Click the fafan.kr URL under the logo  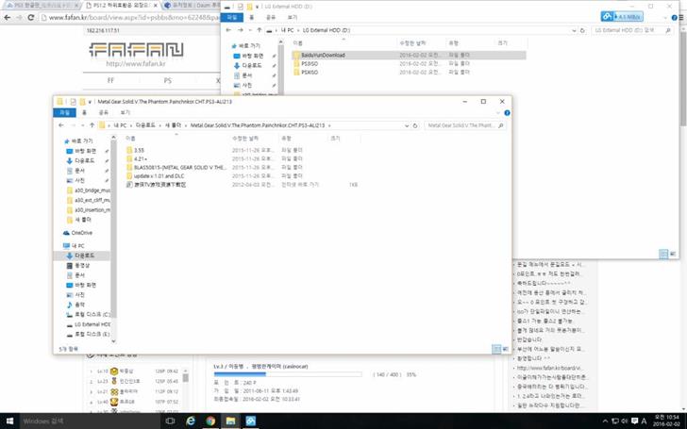136,64
